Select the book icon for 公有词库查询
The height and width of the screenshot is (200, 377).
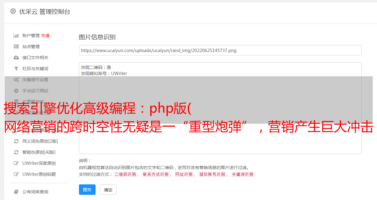click(x=16, y=192)
